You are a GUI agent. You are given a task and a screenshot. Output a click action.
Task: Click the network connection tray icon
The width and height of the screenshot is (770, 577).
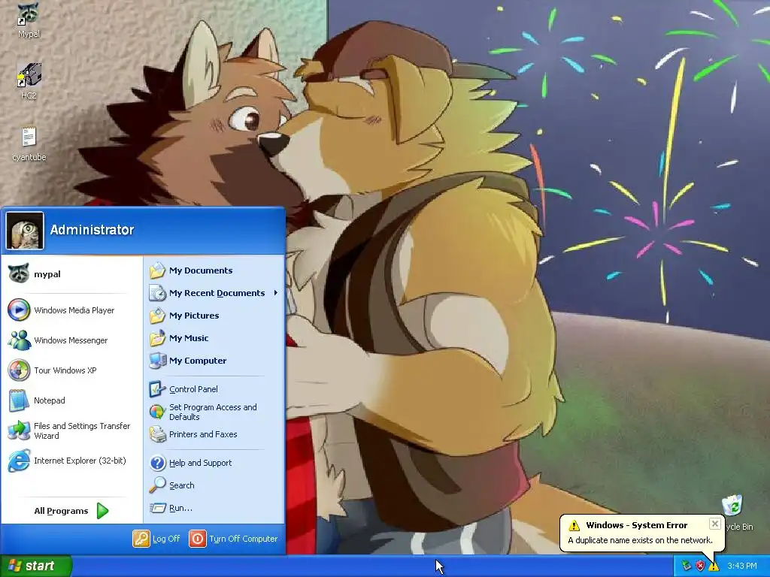pos(686,566)
